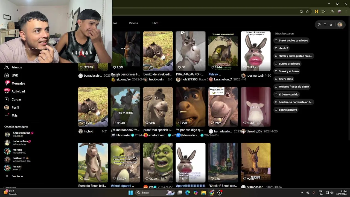Open the karamellow_7 author link
Screen dimensions: 350x197
point(223,79)
